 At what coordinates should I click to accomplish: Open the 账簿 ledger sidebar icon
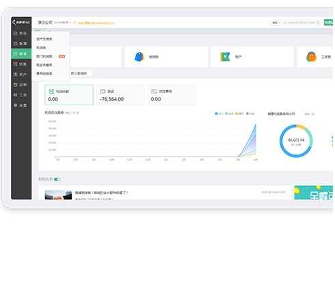16,44
